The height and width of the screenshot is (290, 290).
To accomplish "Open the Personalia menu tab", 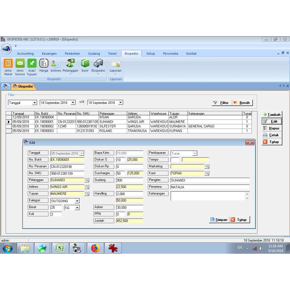I will [170, 53].
